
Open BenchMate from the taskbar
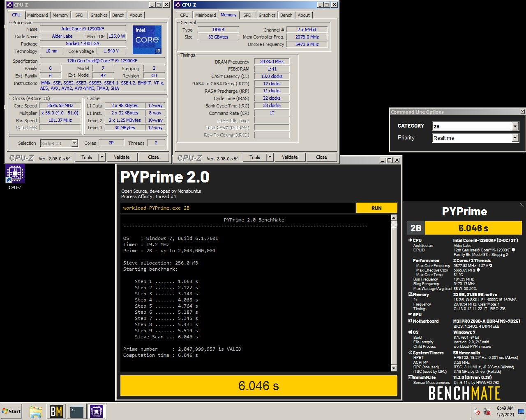(x=56, y=411)
